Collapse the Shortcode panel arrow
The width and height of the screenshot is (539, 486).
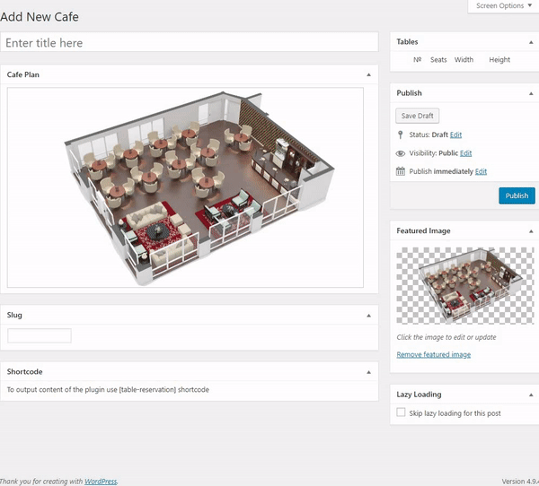pyautogui.click(x=369, y=372)
